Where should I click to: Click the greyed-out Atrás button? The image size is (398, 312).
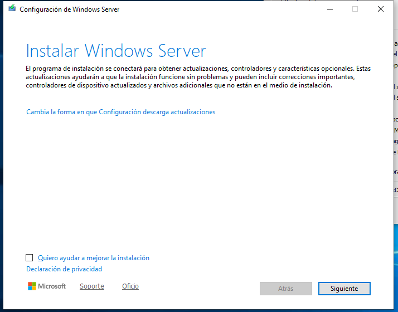tap(285, 289)
